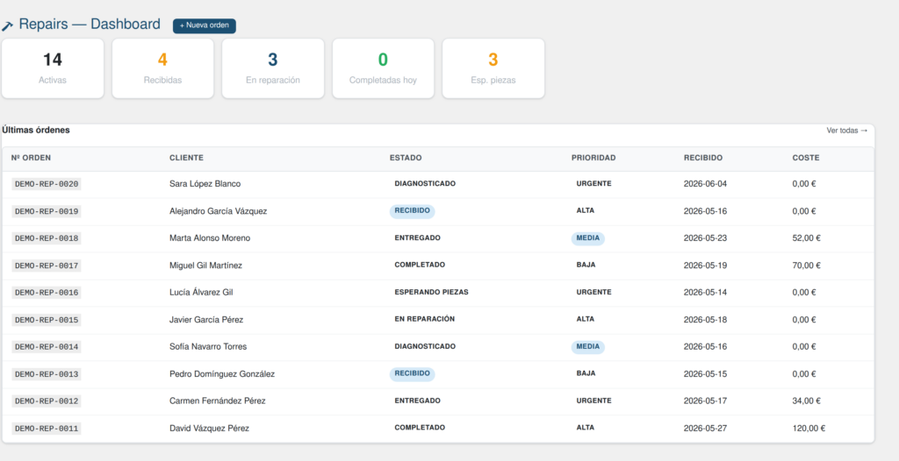Open order DEMO-REP-0014
The height and width of the screenshot is (461, 899).
47,347
